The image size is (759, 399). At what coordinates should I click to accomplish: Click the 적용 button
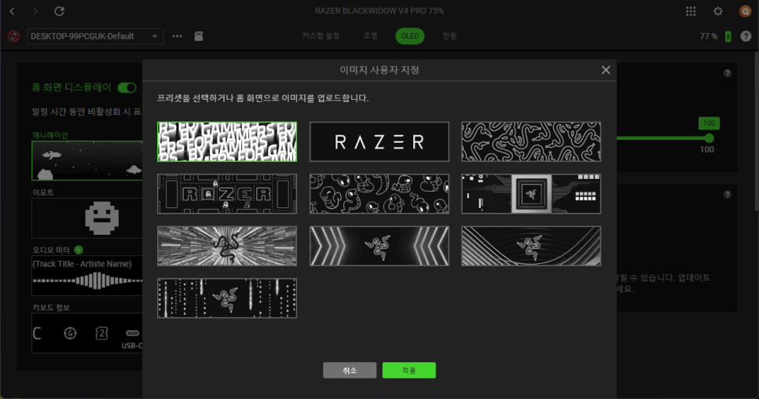(409, 371)
